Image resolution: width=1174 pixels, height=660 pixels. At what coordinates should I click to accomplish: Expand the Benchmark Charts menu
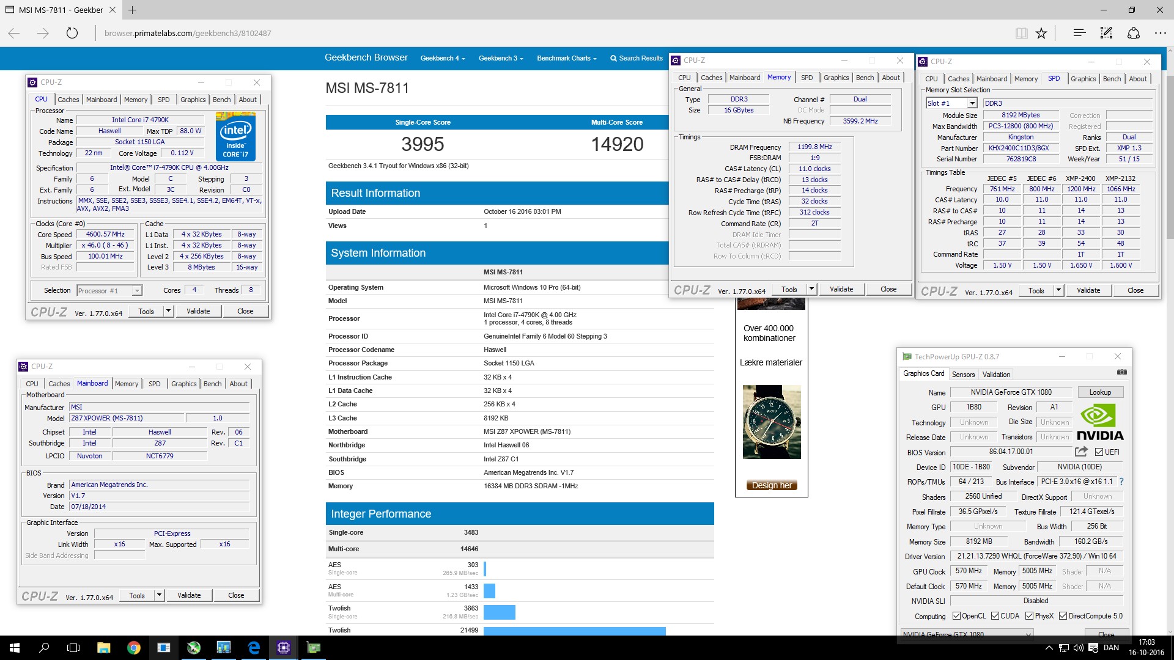click(x=567, y=58)
